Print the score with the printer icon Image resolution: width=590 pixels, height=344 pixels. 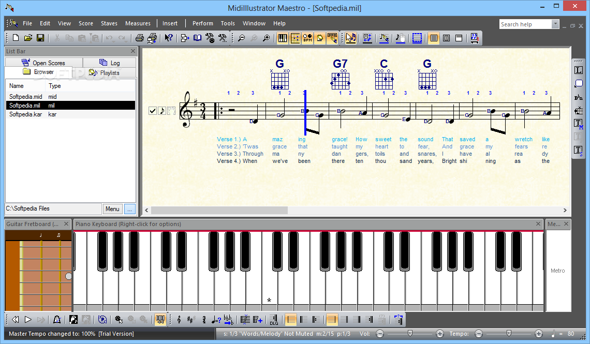pyautogui.click(x=140, y=38)
